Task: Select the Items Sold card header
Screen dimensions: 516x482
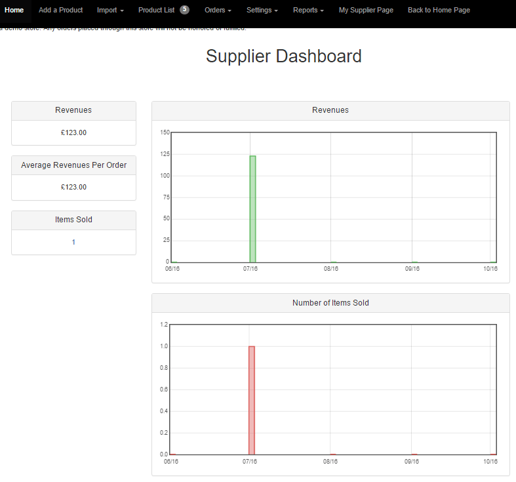Action: [x=73, y=220]
